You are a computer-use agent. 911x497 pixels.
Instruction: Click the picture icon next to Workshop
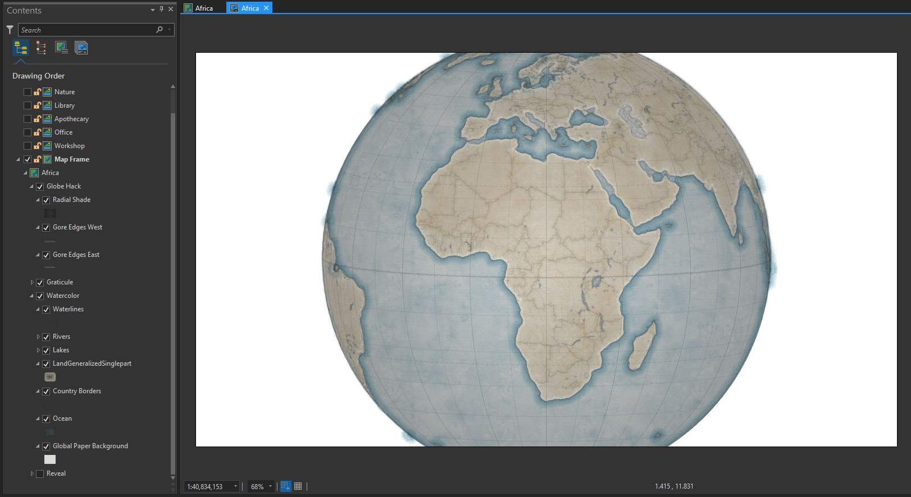(x=47, y=146)
